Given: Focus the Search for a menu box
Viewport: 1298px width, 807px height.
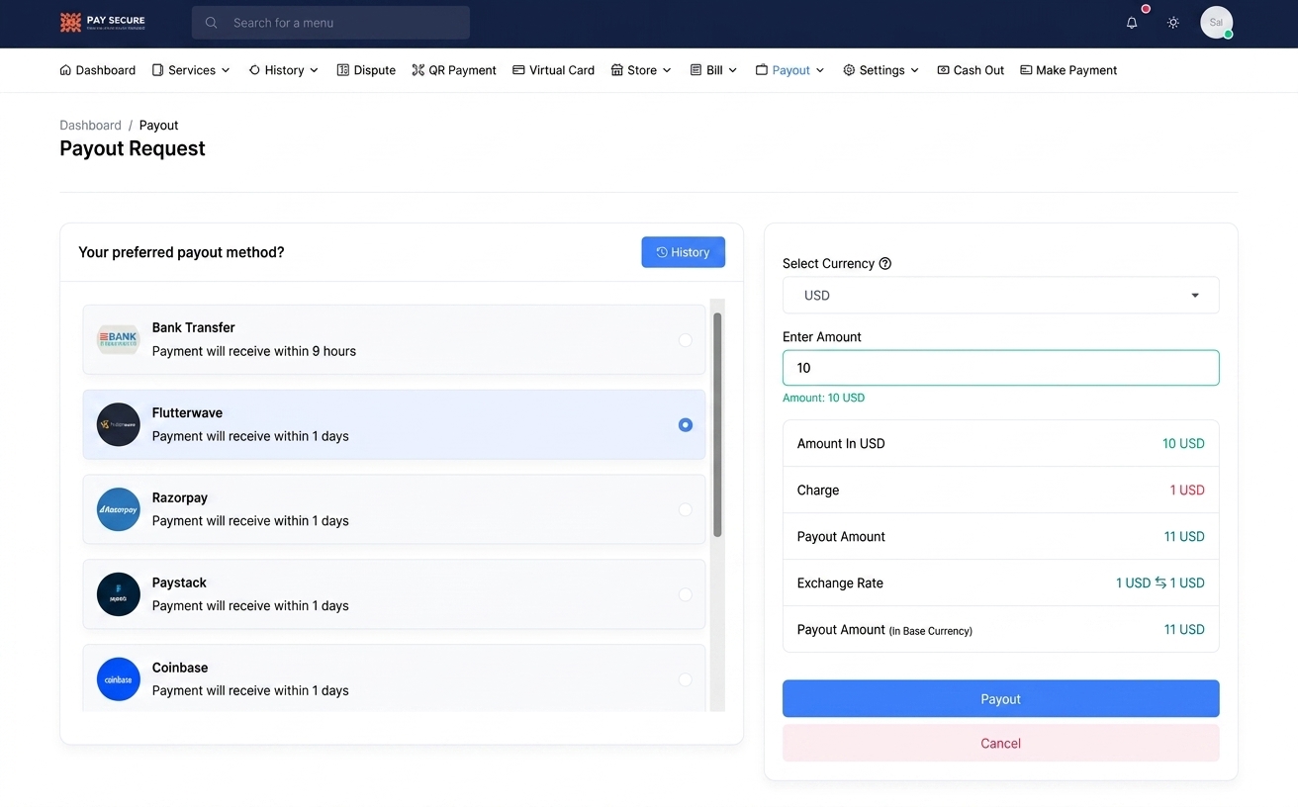Looking at the screenshot, I should (330, 22).
